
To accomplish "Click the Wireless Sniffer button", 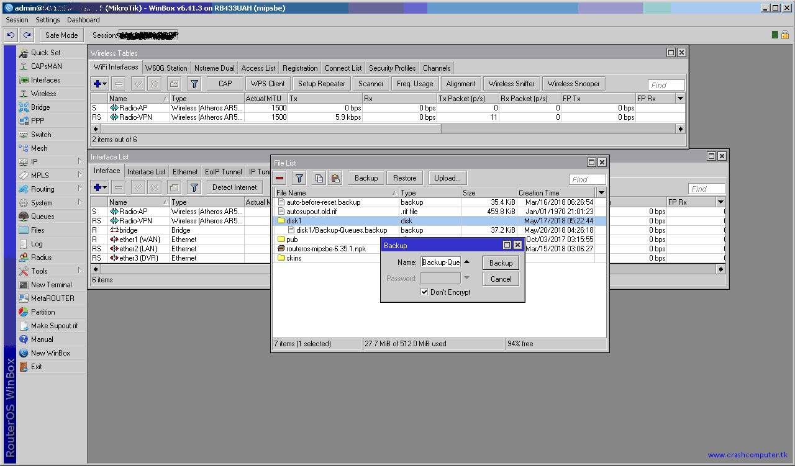I will pyautogui.click(x=511, y=84).
